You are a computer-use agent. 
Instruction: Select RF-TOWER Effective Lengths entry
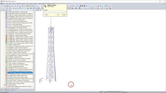coord(20,74)
